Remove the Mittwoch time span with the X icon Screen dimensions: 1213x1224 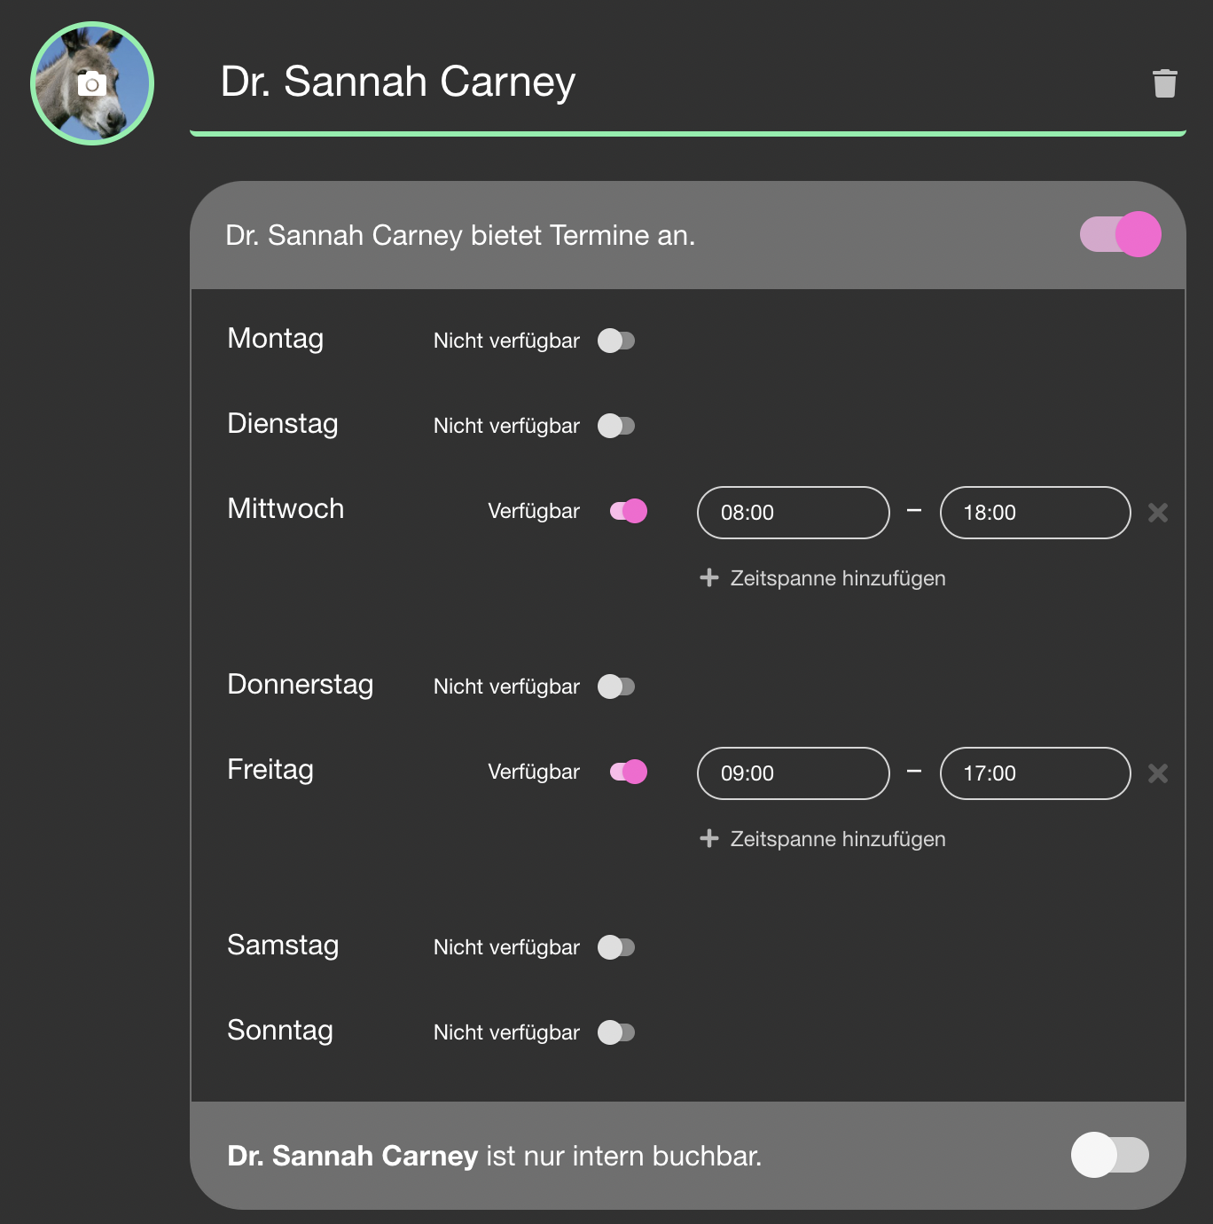point(1157,513)
